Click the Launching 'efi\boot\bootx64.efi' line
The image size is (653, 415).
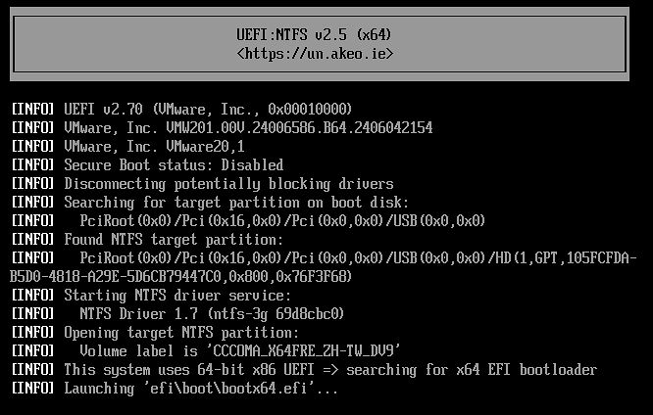click(201, 388)
